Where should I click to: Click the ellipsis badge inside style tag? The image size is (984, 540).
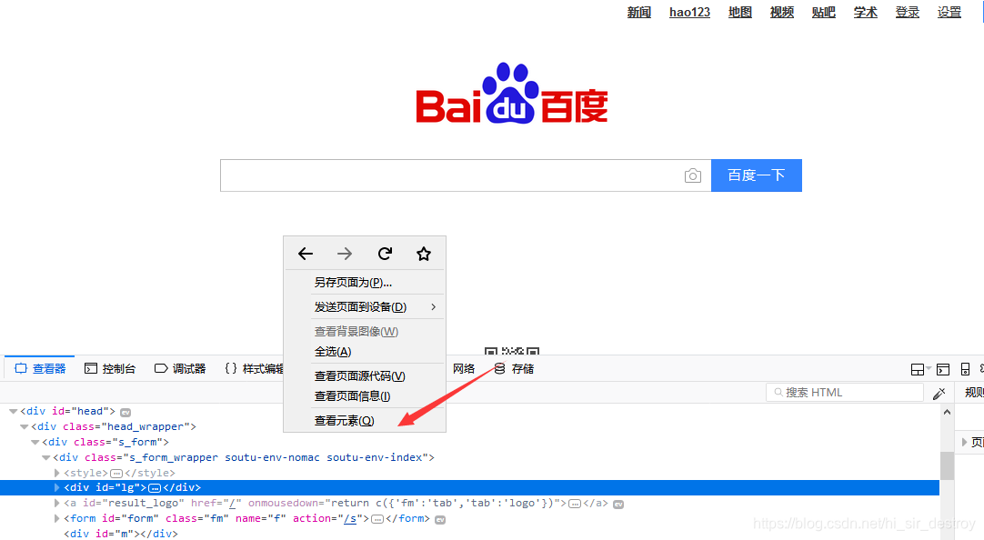coord(116,474)
